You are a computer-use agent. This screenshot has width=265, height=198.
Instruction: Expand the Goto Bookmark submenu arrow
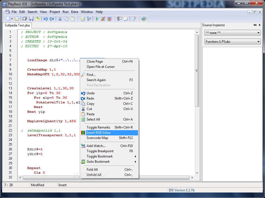coord(135,162)
